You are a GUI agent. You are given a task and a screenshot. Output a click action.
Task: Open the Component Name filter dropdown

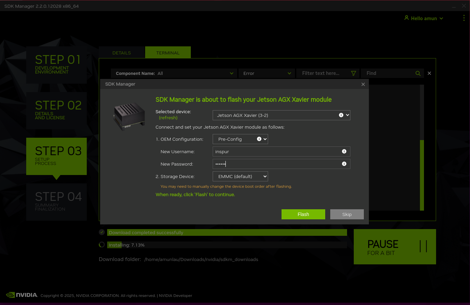coord(174,73)
